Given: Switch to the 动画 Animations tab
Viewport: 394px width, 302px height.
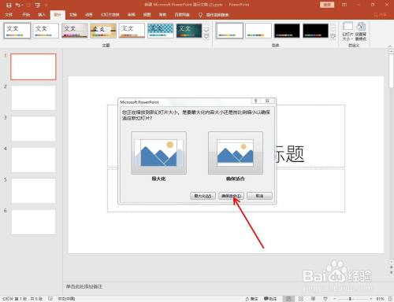Looking at the screenshot, I should 89,15.
